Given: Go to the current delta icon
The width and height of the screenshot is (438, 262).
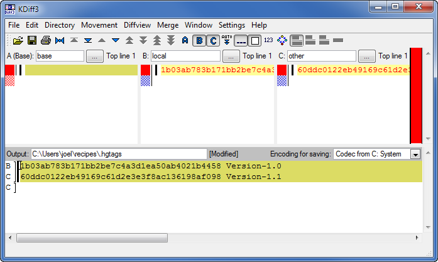Looking at the screenshot, I should coord(60,41).
